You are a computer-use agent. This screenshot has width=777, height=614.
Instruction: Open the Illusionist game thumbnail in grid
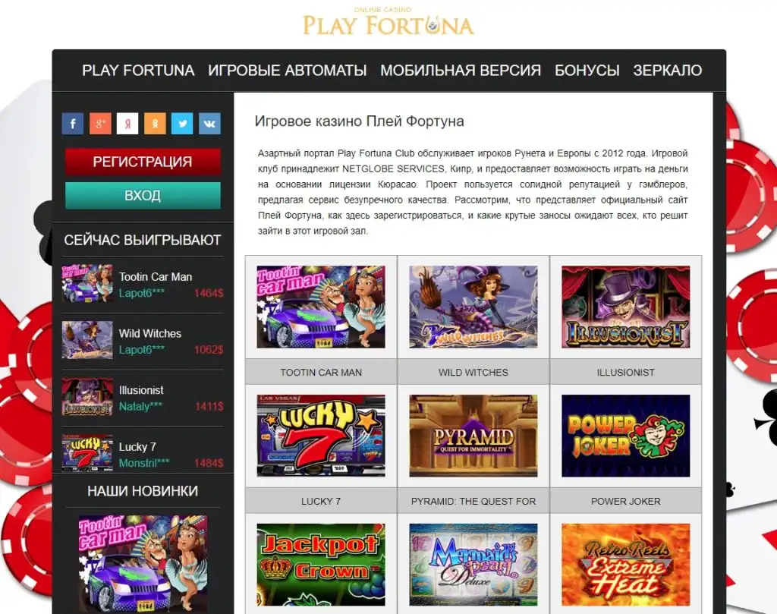(625, 307)
